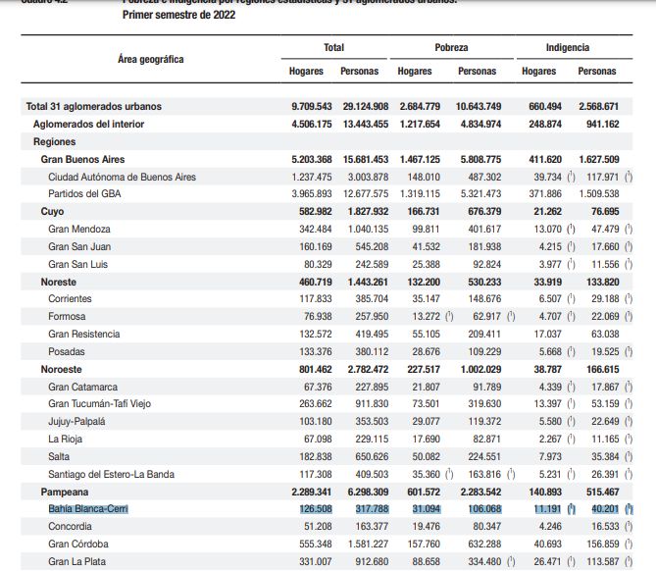This screenshot has height=571, width=656.
Task: Click the 'Gran San Juan' row label
Action: (79, 246)
